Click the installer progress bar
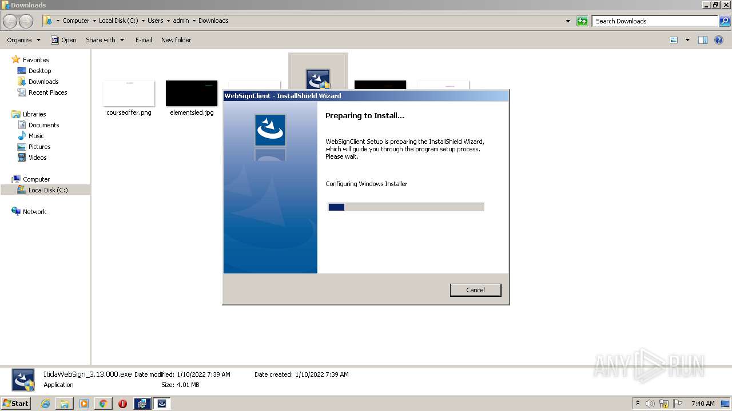This screenshot has height=411, width=732. click(406, 207)
